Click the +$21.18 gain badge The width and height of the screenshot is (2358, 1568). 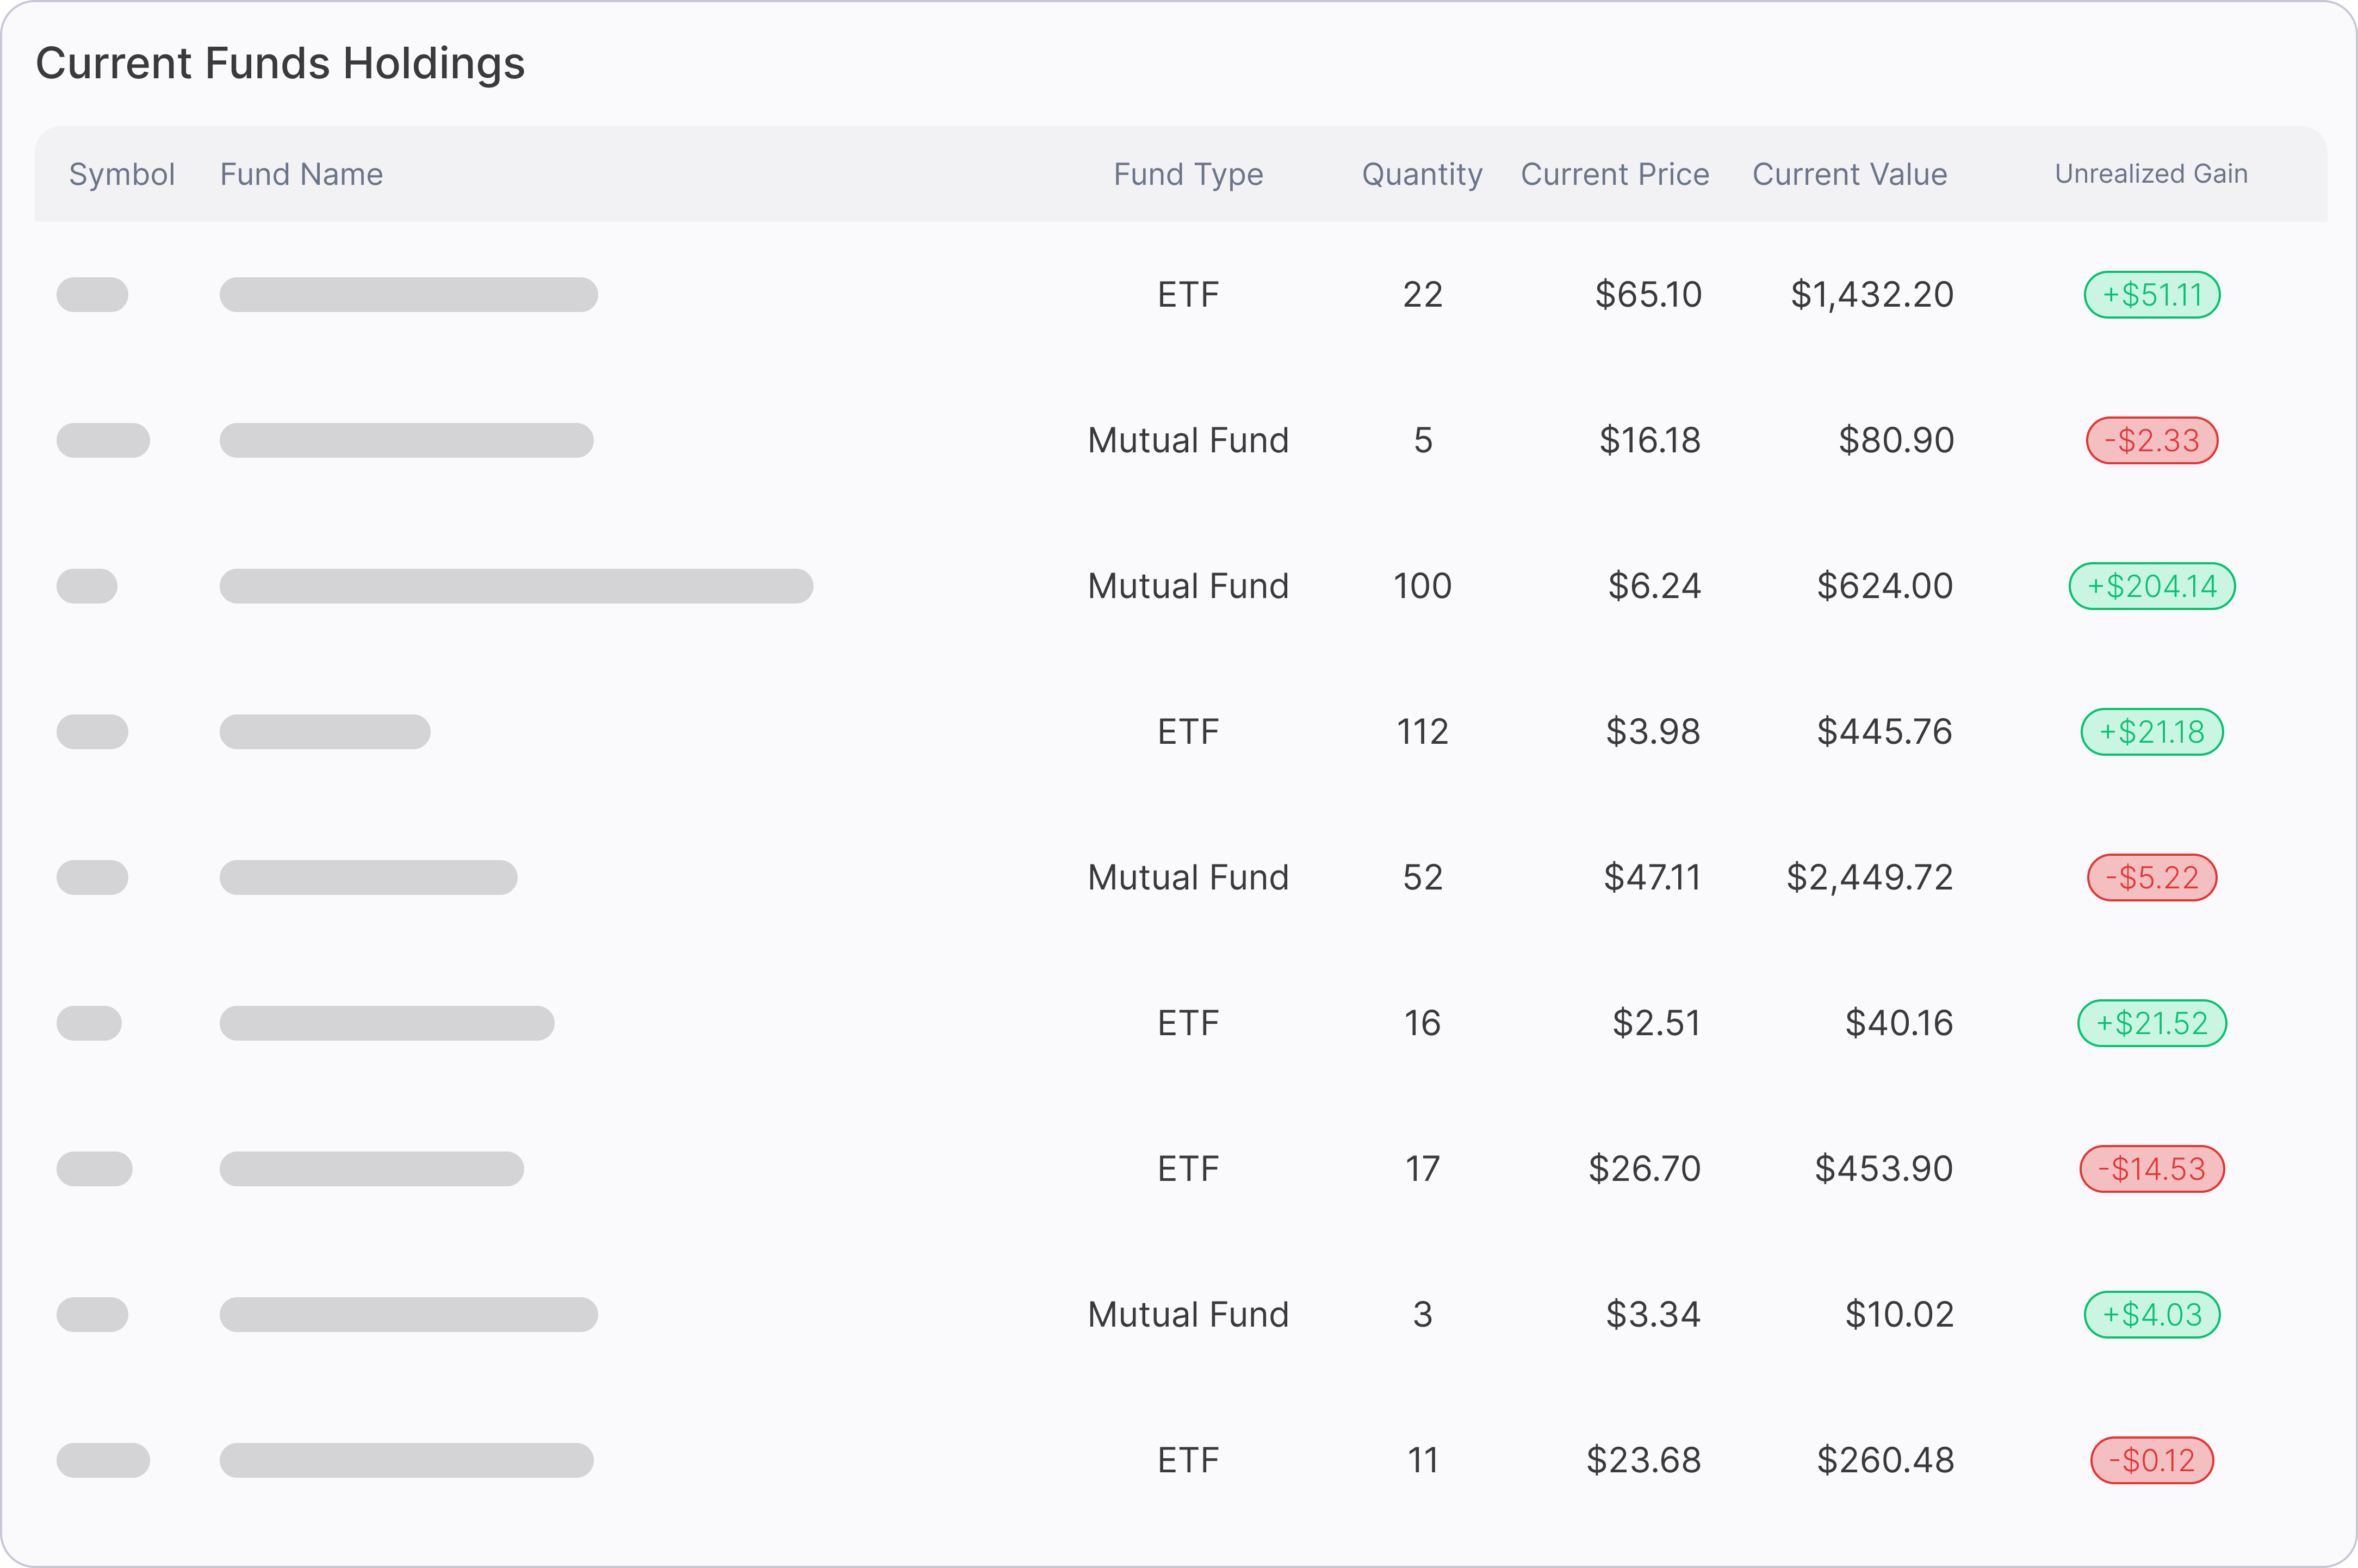pyautogui.click(x=2152, y=732)
